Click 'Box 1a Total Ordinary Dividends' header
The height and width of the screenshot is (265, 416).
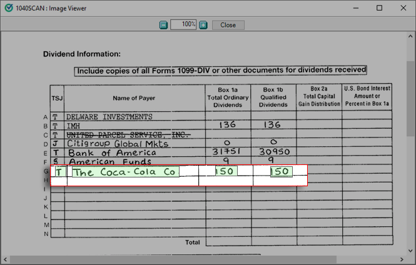(x=228, y=97)
